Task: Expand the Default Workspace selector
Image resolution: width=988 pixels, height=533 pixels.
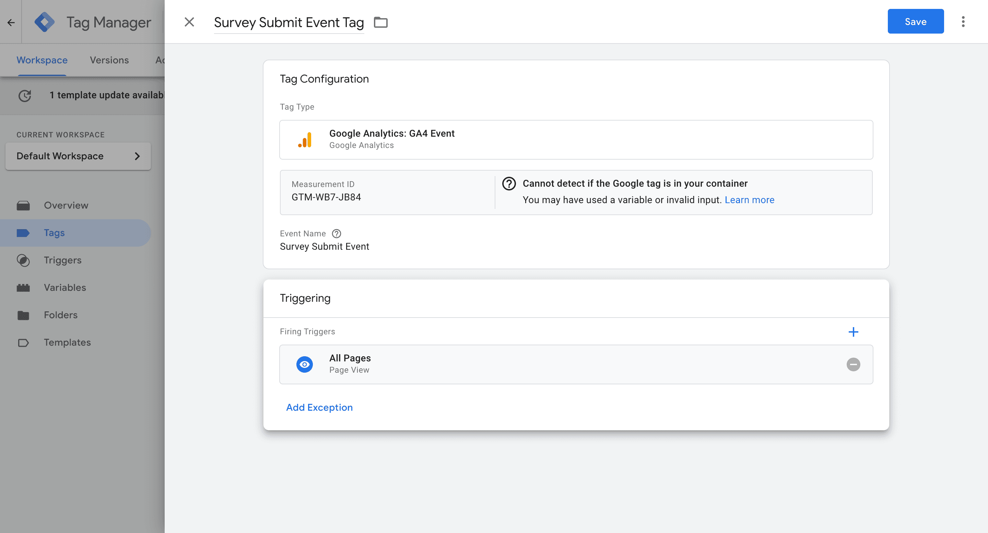Action: pyautogui.click(x=78, y=156)
